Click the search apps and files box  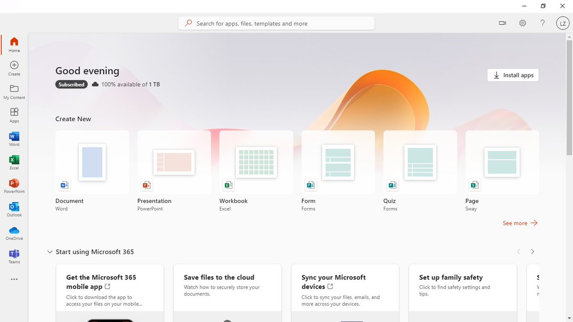(276, 23)
